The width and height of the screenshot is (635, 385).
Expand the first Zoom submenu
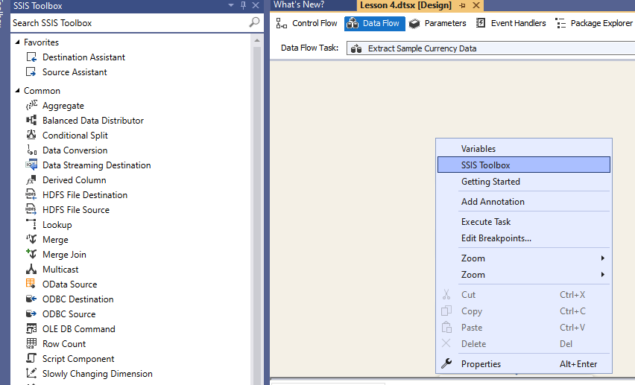click(524, 258)
